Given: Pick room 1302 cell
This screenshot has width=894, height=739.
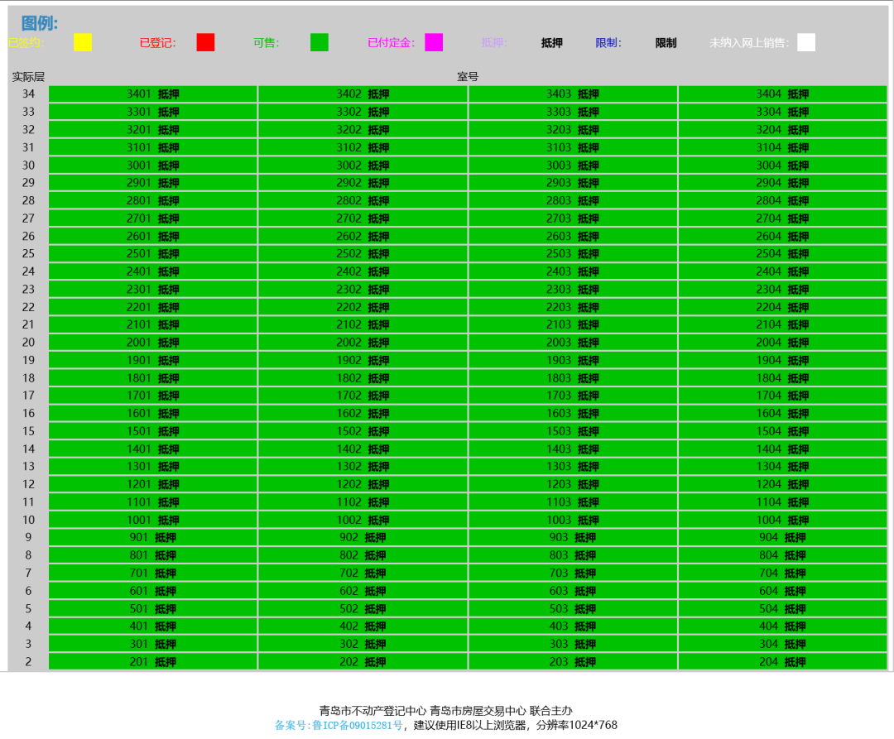Looking at the screenshot, I should coord(363,467).
